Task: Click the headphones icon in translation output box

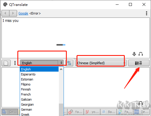Action: [141, 103]
